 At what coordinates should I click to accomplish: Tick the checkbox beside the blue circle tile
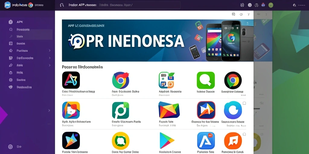(244, 103)
